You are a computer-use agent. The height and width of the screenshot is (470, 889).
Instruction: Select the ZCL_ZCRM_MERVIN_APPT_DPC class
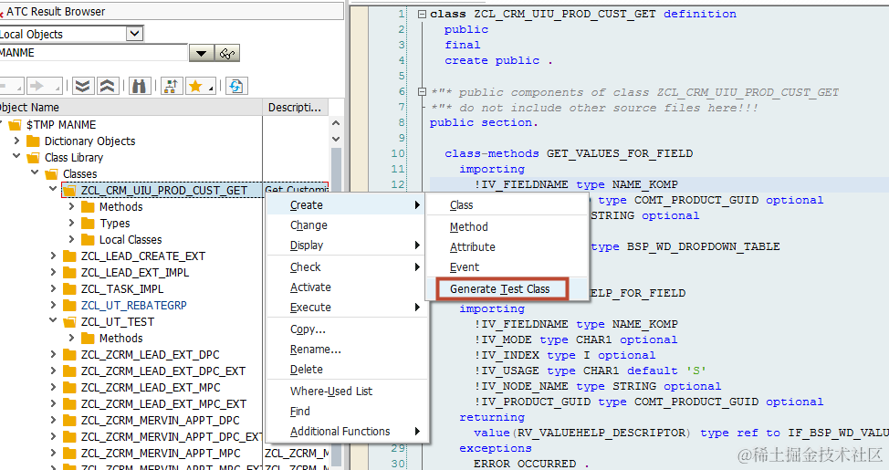(161, 421)
